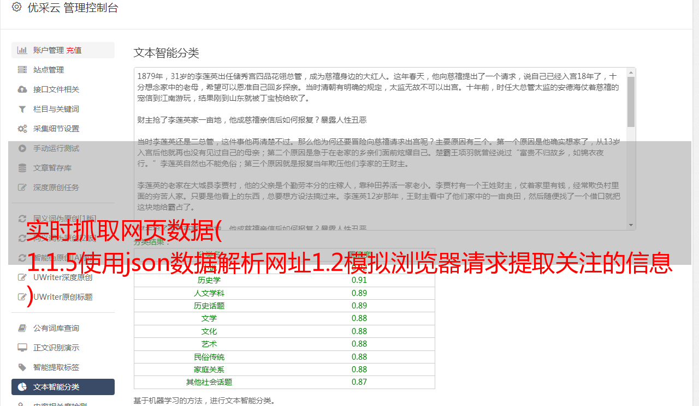Click the gear icon beside 优采云 管理控制台
This screenshot has height=406, width=699.
(16, 7)
